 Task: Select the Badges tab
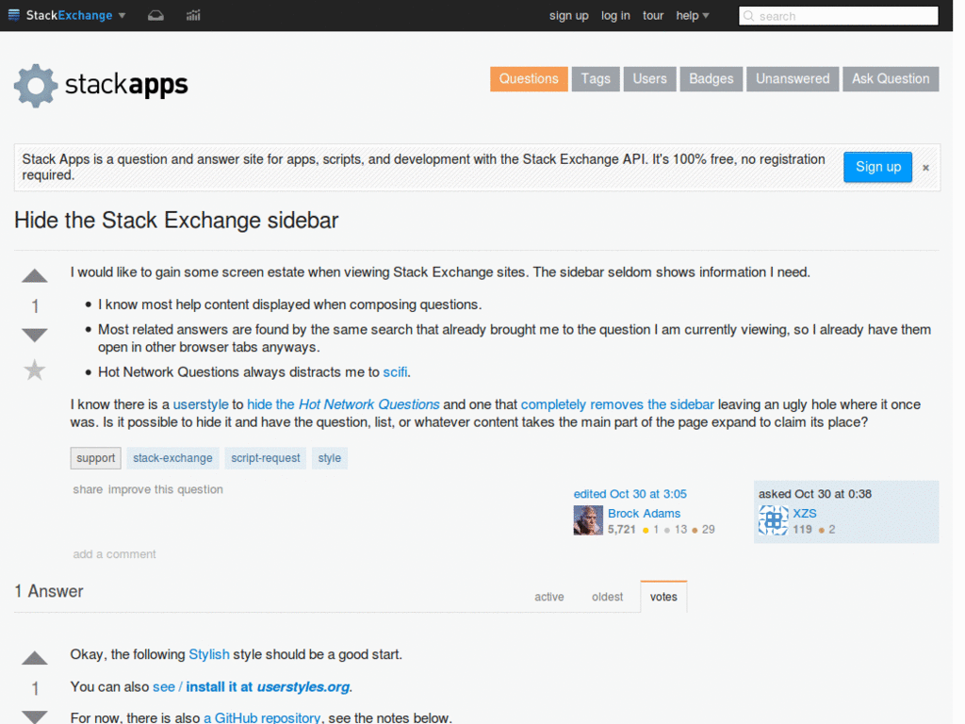click(711, 79)
